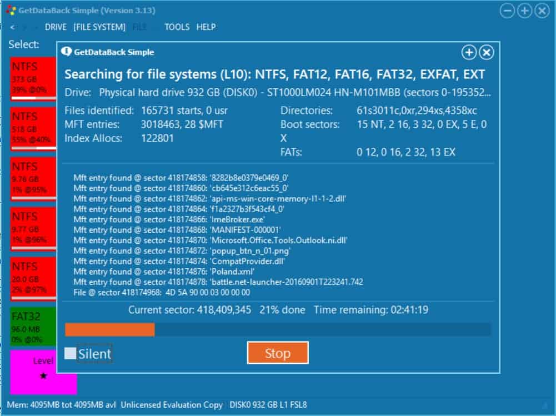556x416 pixels.
Task: Select the NTFS 9.77 GB file system tile
Action: [33, 229]
